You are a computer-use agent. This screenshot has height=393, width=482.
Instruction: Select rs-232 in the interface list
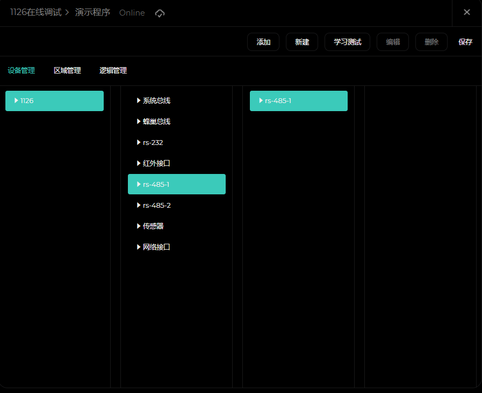153,142
